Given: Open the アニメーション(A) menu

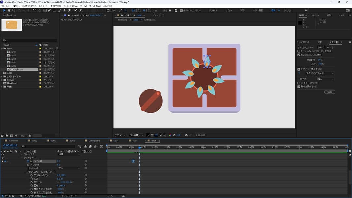Looking at the screenshot, I should (x=70, y=6).
